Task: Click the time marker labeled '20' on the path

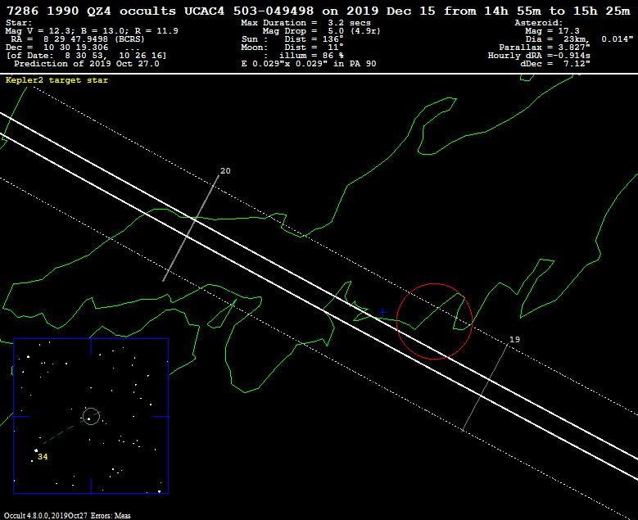Action: coord(225,171)
